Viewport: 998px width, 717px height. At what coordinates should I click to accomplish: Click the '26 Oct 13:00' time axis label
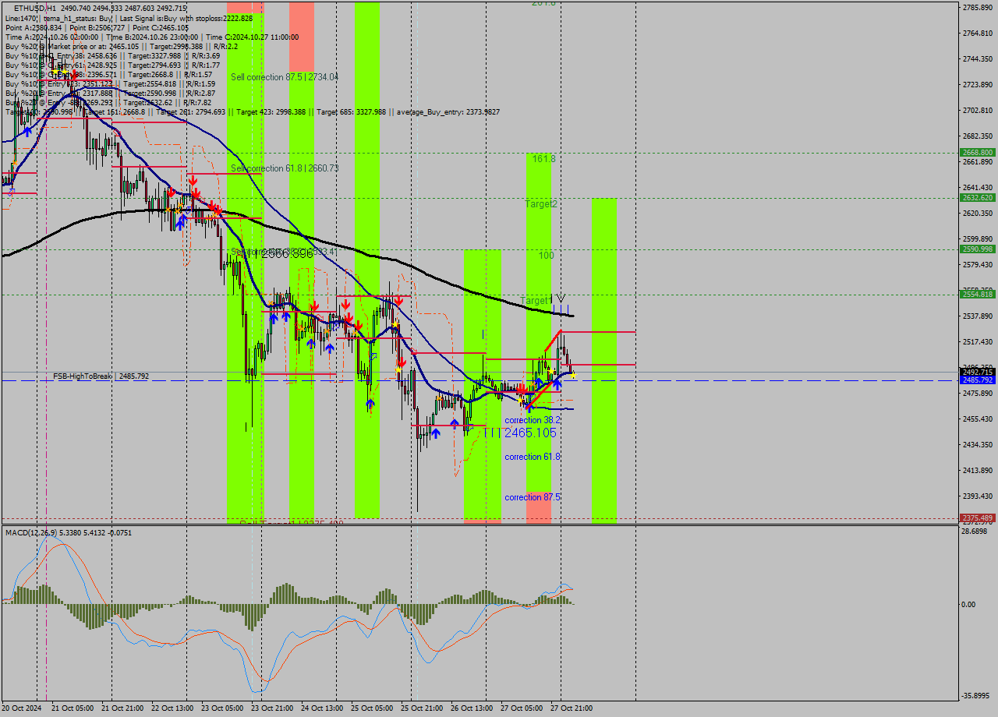tap(472, 708)
